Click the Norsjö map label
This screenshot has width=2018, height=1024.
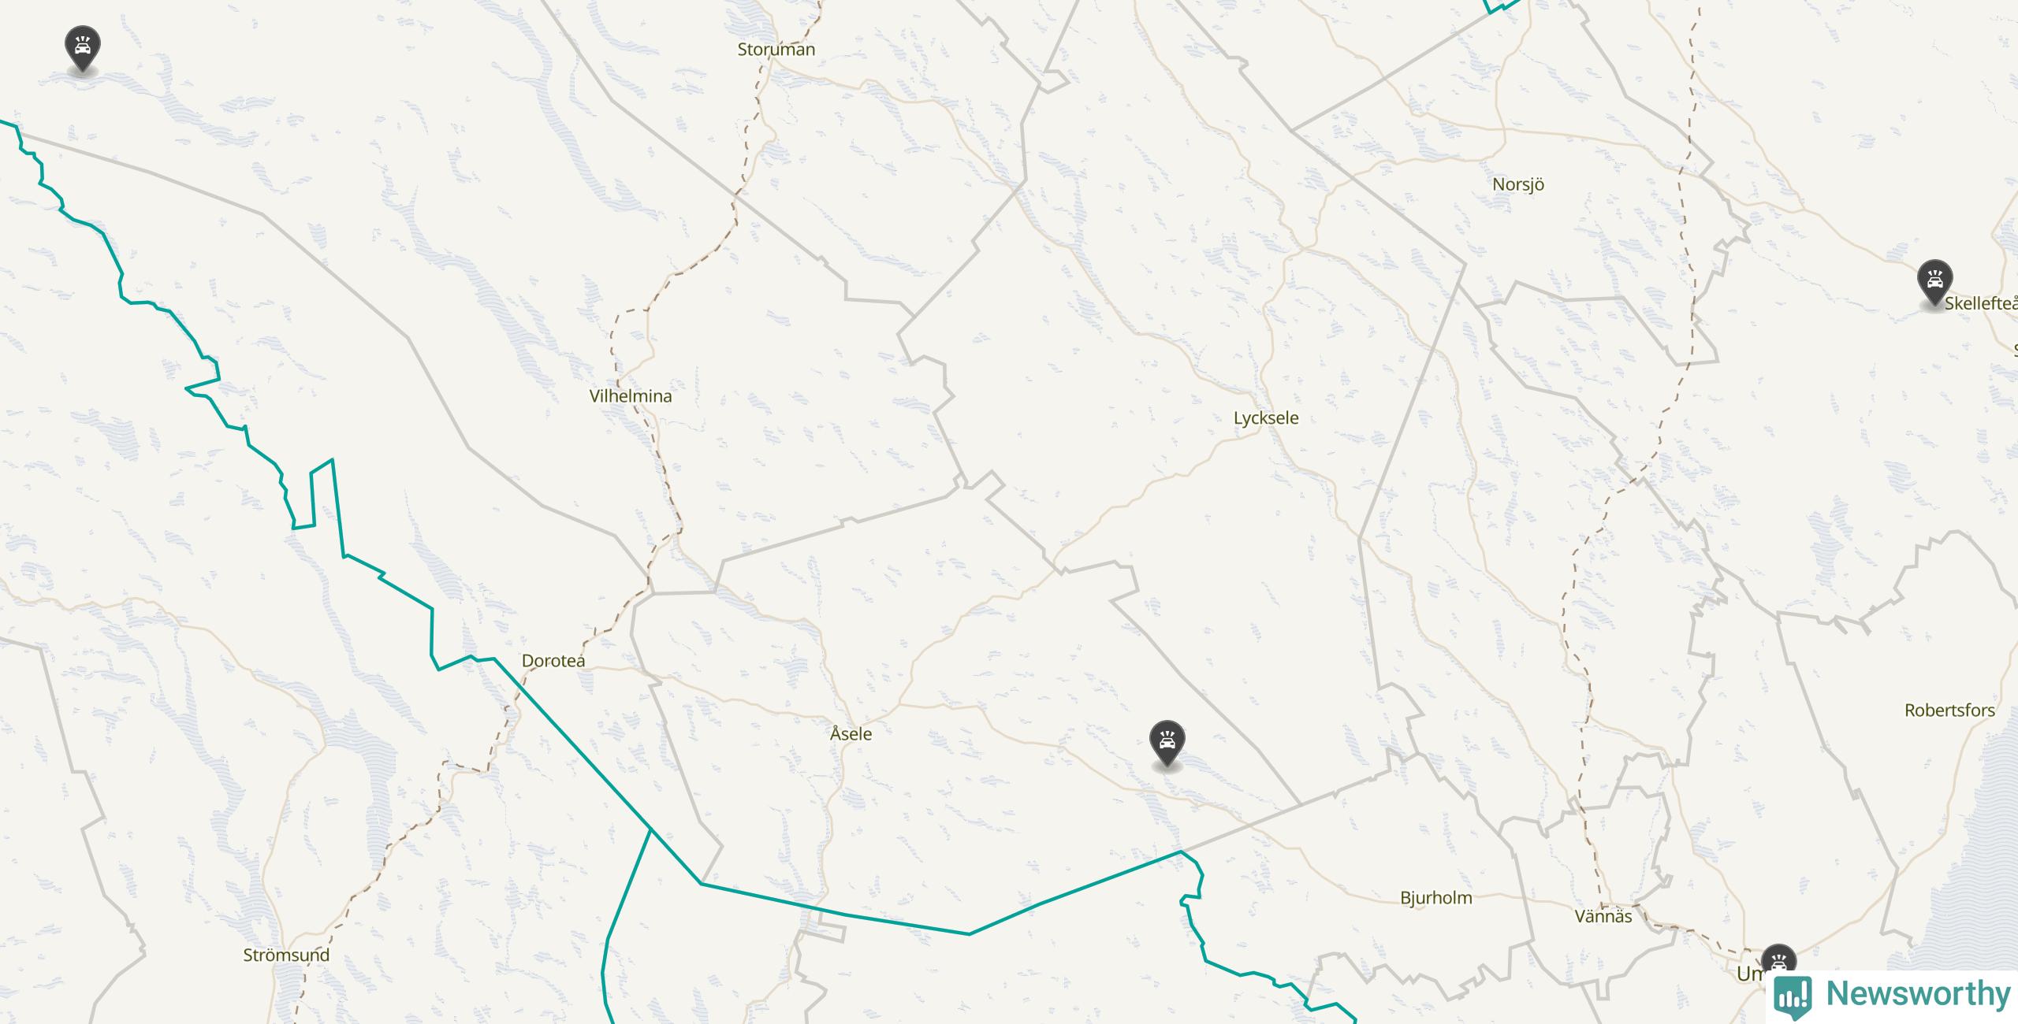point(1518,185)
